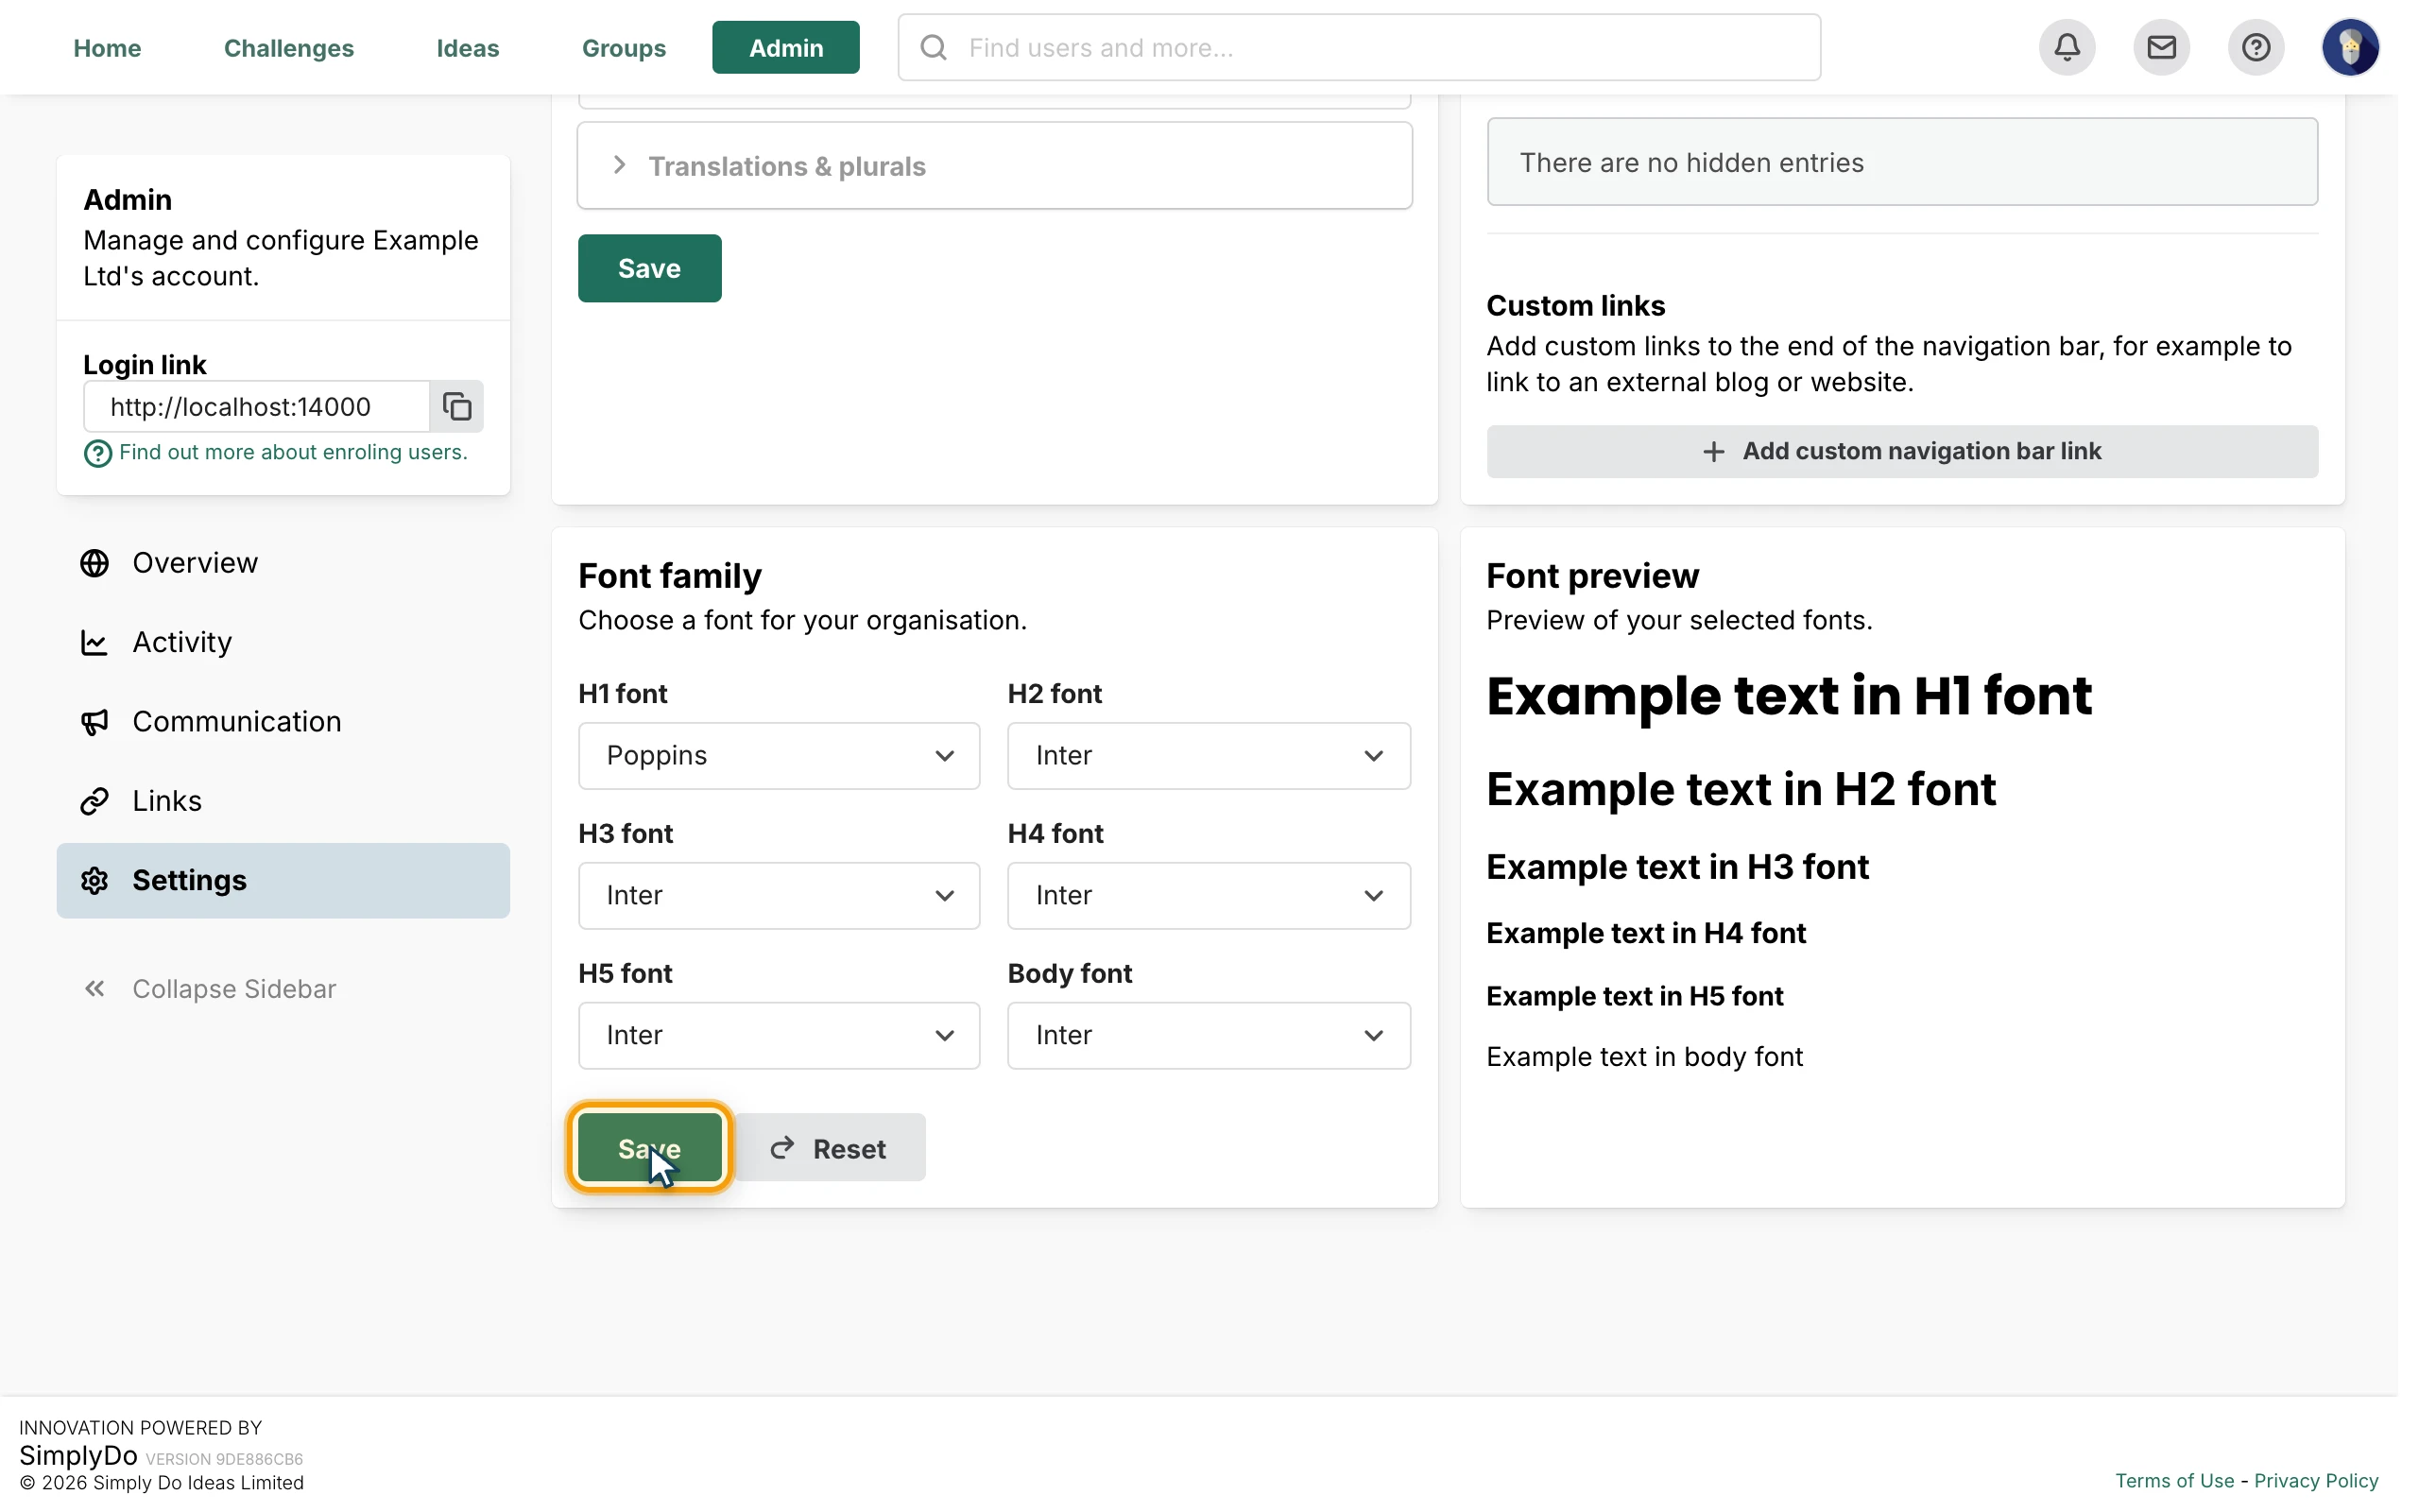Open the H1 font dropdown showing Poppins
The image size is (2419, 1512).
pyautogui.click(x=779, y=756)
